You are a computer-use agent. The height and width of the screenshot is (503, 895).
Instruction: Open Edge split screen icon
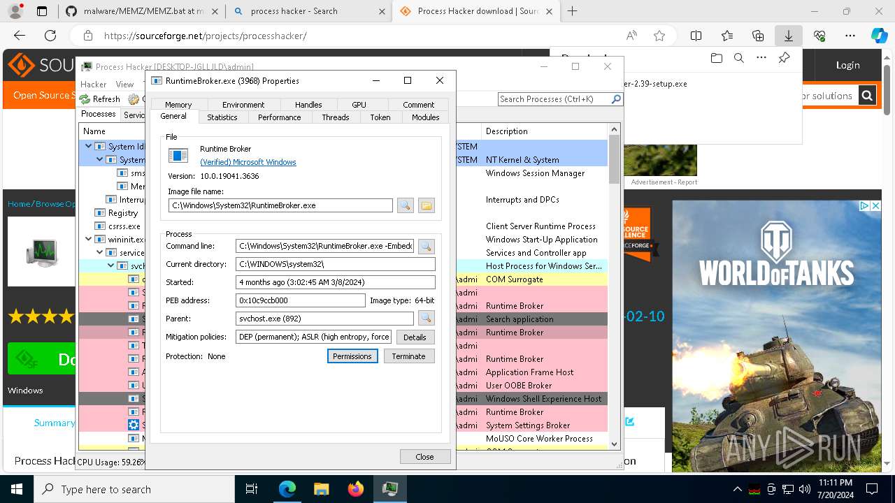click(696, 36)
